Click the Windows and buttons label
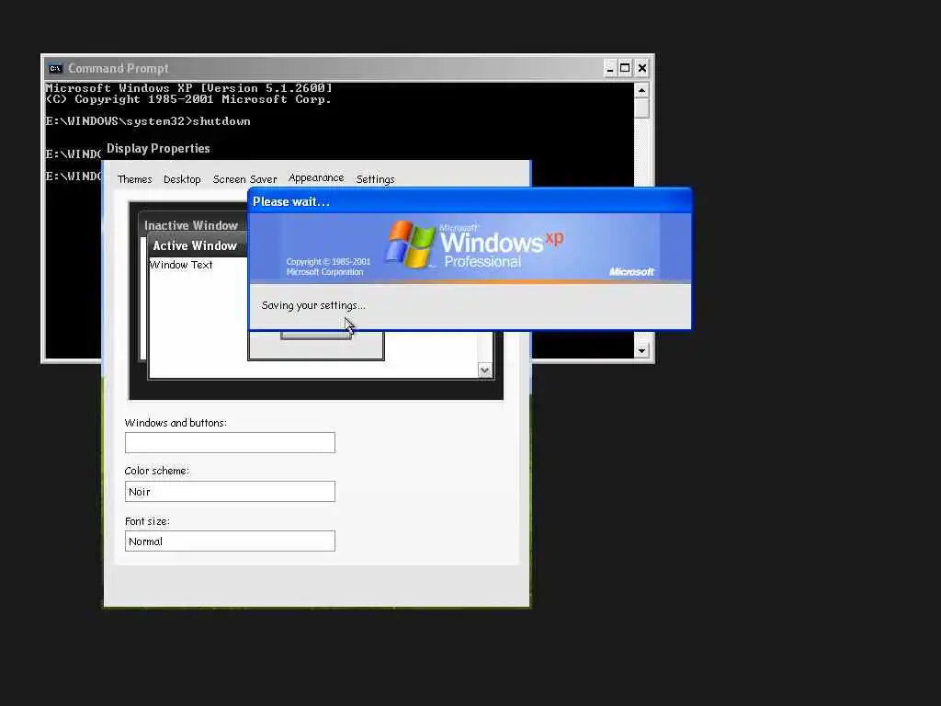941x706 pixels. pyautogui.click(x=176, y=423)
